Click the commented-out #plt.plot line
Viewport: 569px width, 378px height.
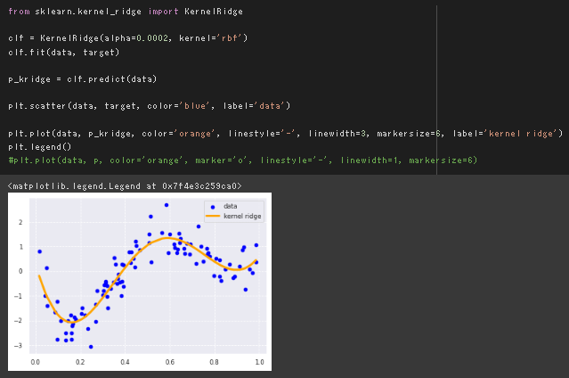pos(242,160)
